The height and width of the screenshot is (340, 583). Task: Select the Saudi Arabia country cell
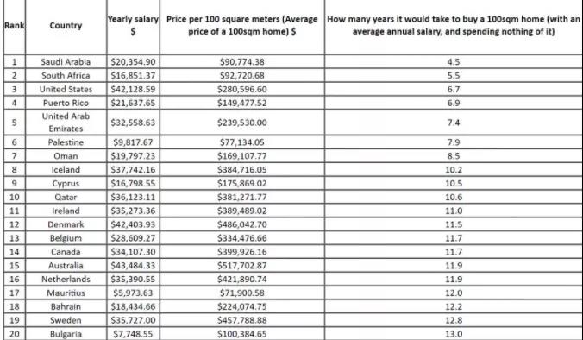(66, 62)
